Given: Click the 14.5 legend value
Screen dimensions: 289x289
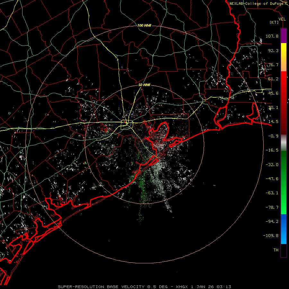Looking at the screenshot, I should [x=273, y=122].
